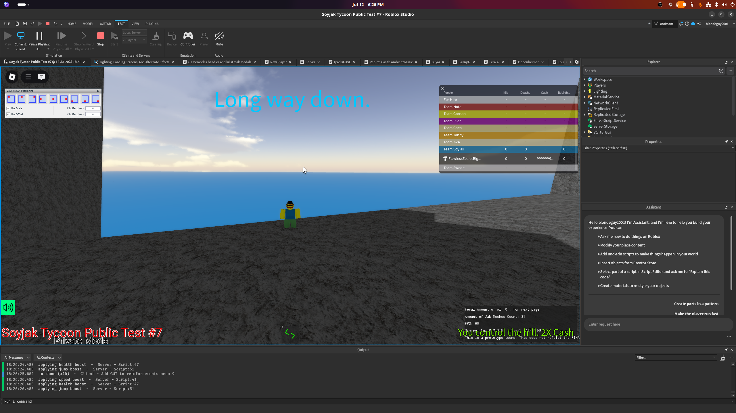The width and height of the screenshot is (736, 413).
Task: Select middle-right anchor in GUI Positioning
Action: pyautogui.click(x=64, y=99)
